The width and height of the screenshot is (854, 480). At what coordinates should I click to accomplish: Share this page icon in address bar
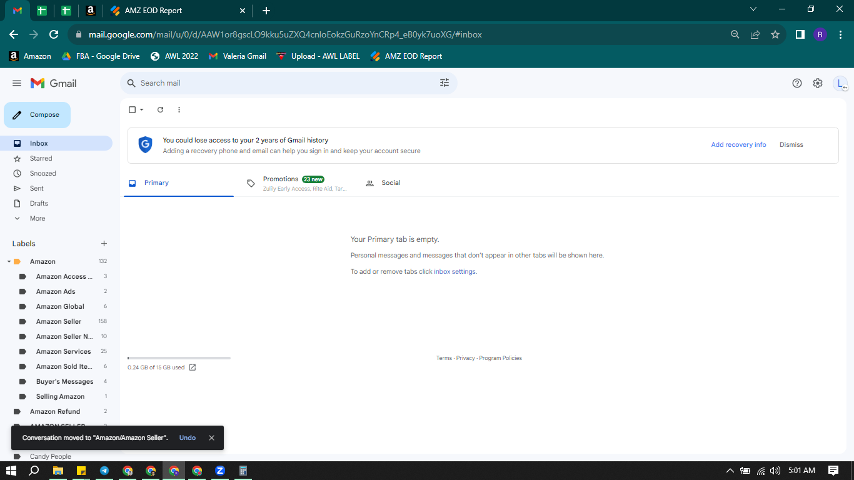(755, 34)
